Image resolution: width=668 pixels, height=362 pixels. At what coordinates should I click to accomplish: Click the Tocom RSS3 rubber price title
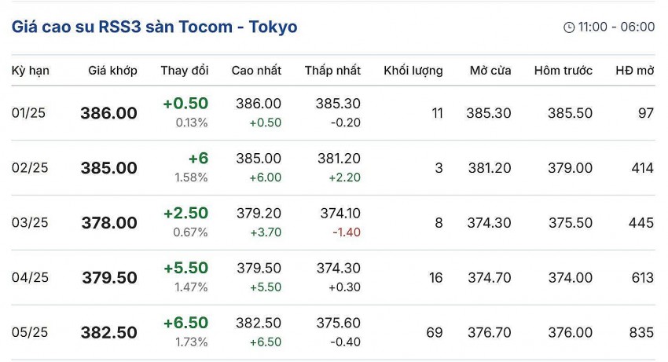pos(154,27)
